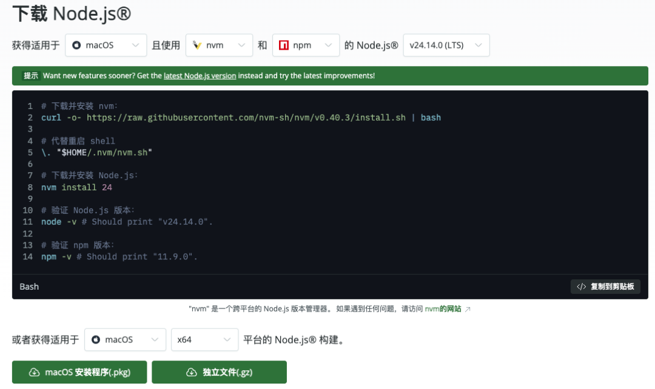Viewport: 655px width, 389px height.
Task: Open the x64 architecture dropdown
Action: (205, 340)
